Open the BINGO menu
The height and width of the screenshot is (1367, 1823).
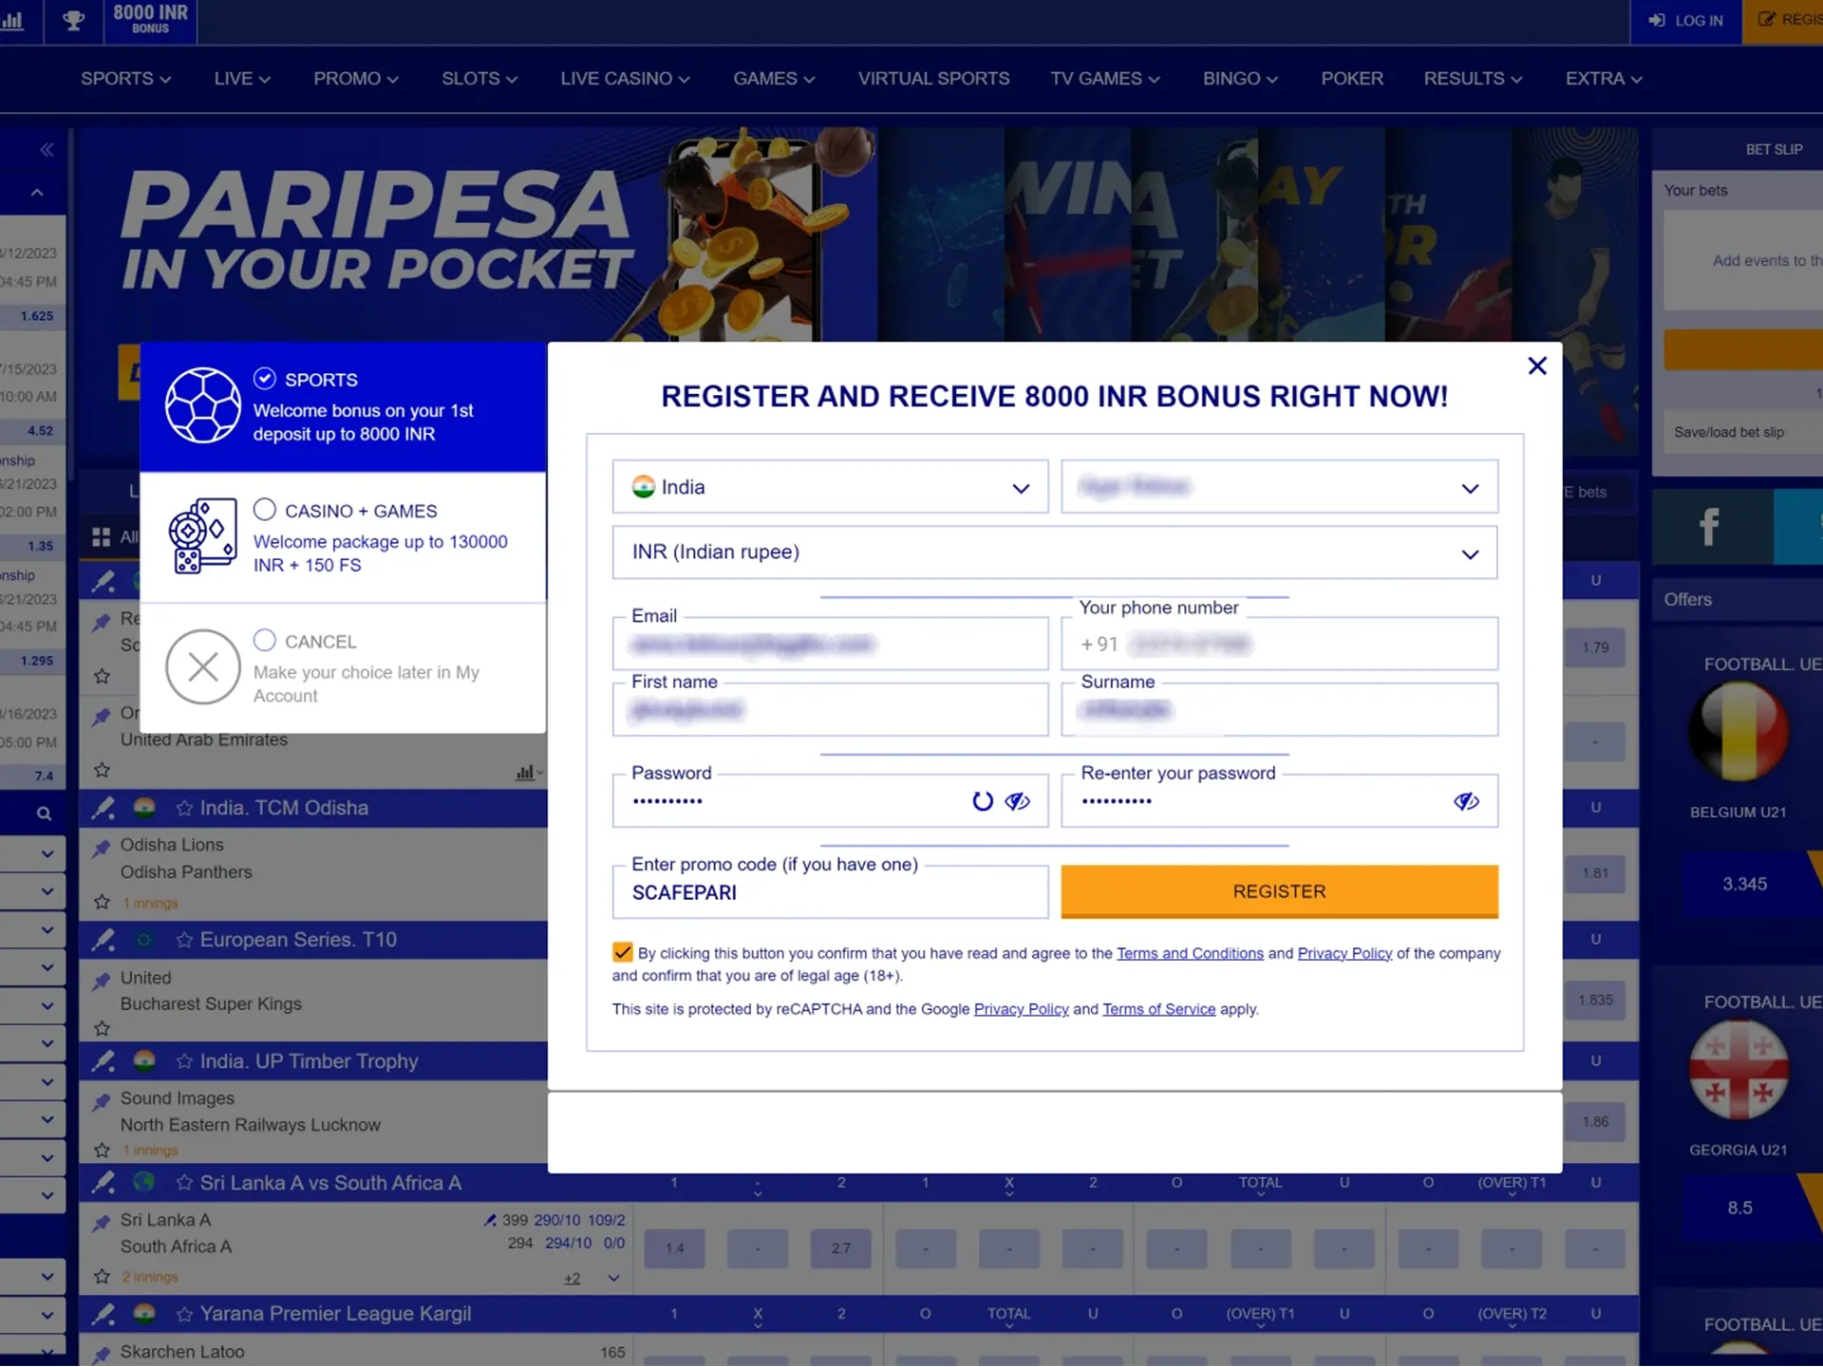[1240, 79]
